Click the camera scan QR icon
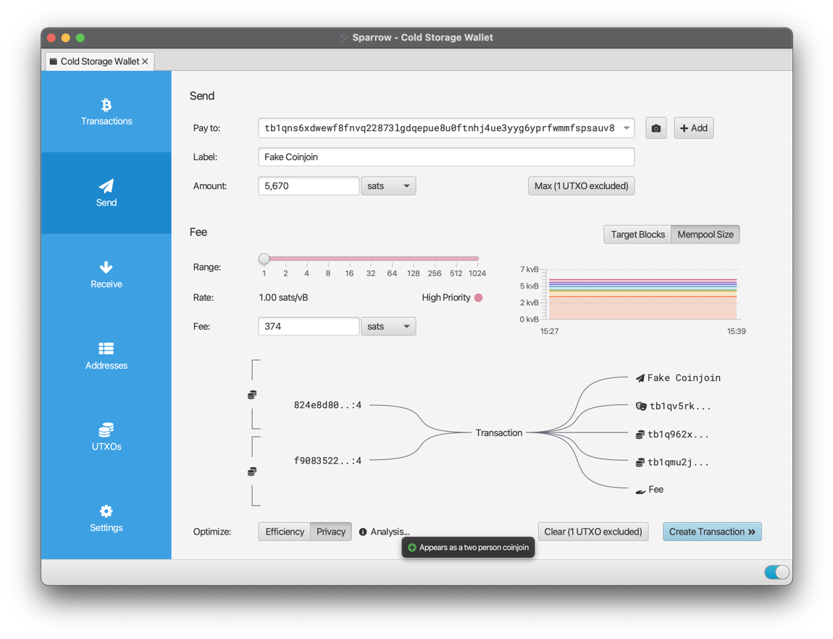The width and height of the screenshot is (833, 639). [656, 128]
